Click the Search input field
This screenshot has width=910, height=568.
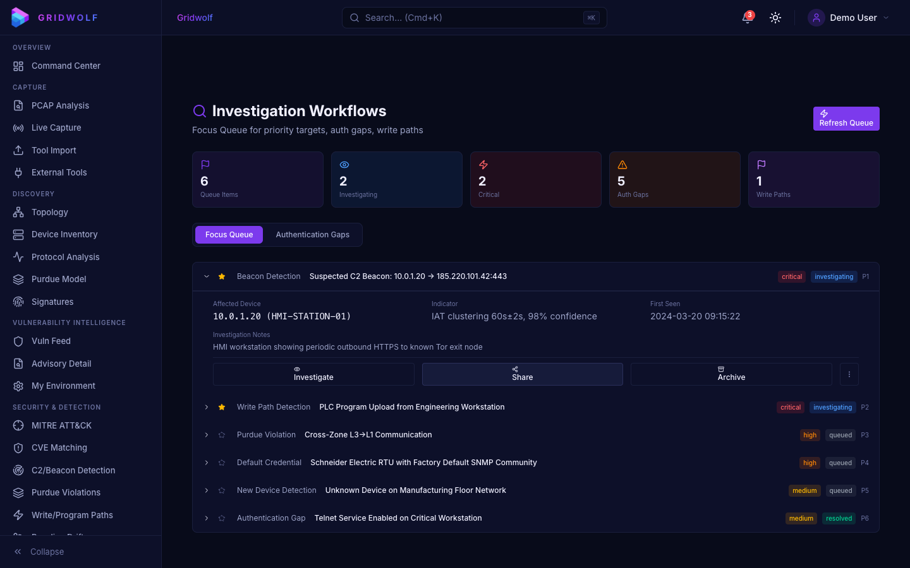[474, 18]
